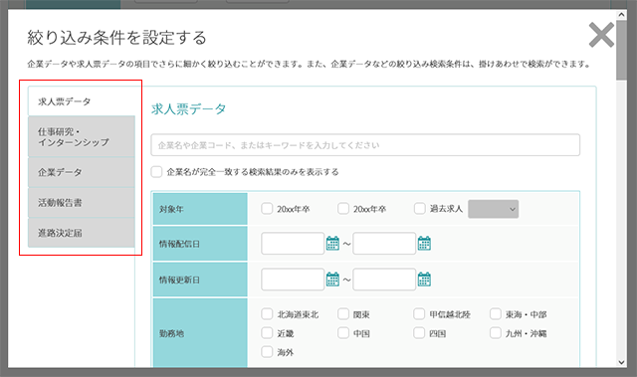Tick the 企業名が完全一致 checkbox
This screenshot has height=377, width=637.
pos(156,172)
